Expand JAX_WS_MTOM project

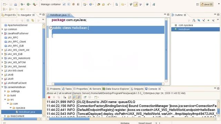pyautogui.click(x=2, y=62)
